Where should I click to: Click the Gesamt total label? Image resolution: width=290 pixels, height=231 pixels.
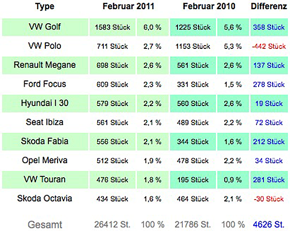[x=45, y=225]
